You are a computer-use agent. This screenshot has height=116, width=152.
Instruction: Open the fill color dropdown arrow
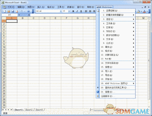[141, 11]
